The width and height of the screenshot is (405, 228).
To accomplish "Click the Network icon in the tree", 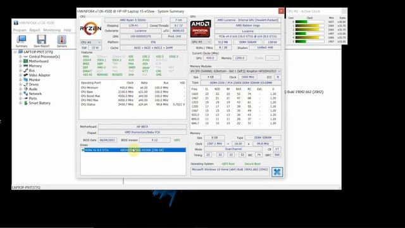I will click(x=25, y=94).
